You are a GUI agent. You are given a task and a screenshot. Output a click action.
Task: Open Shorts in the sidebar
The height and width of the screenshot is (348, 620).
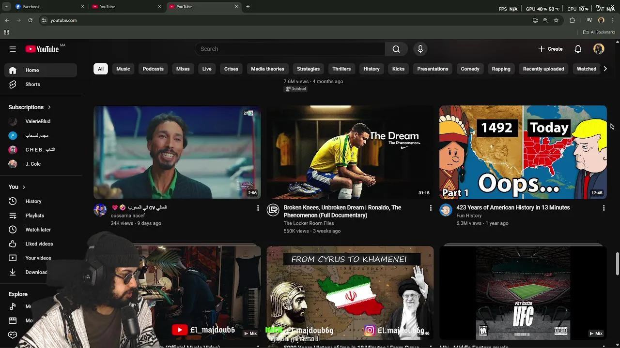click(41, 84)
